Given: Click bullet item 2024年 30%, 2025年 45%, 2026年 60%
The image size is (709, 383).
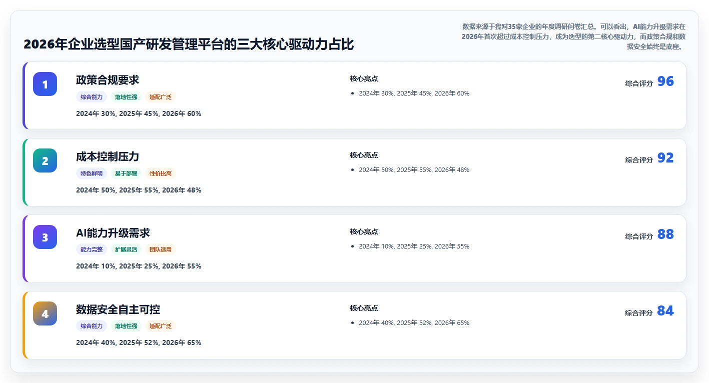Looking at the screenshot, I should coord(414,93).
